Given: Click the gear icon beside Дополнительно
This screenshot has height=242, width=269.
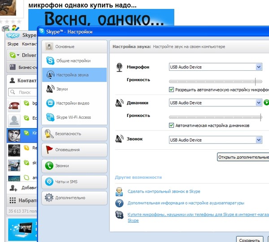Looking at the screenshot, I should (x=49, y=198).
